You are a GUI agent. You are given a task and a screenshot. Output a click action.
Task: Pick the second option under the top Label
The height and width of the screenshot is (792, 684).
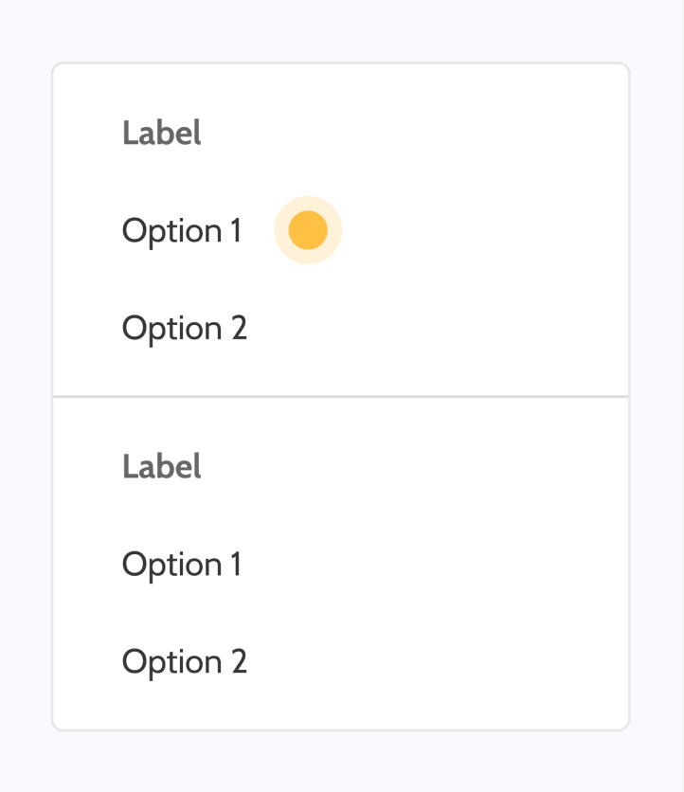[x=185, y=329]
